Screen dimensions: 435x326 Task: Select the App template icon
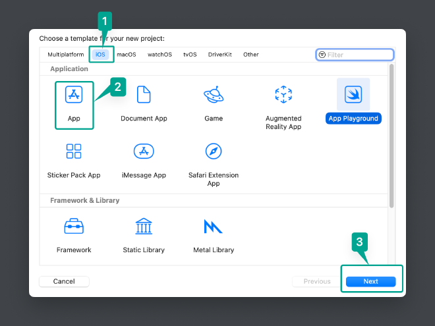point(74,95)
